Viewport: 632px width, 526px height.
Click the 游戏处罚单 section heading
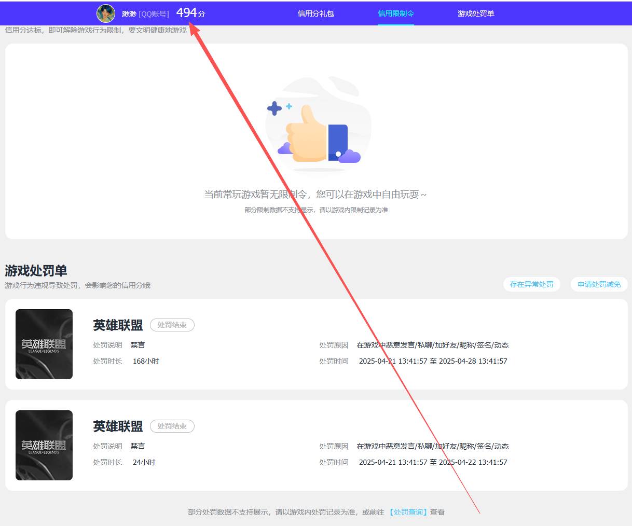[x=36, y=271]
